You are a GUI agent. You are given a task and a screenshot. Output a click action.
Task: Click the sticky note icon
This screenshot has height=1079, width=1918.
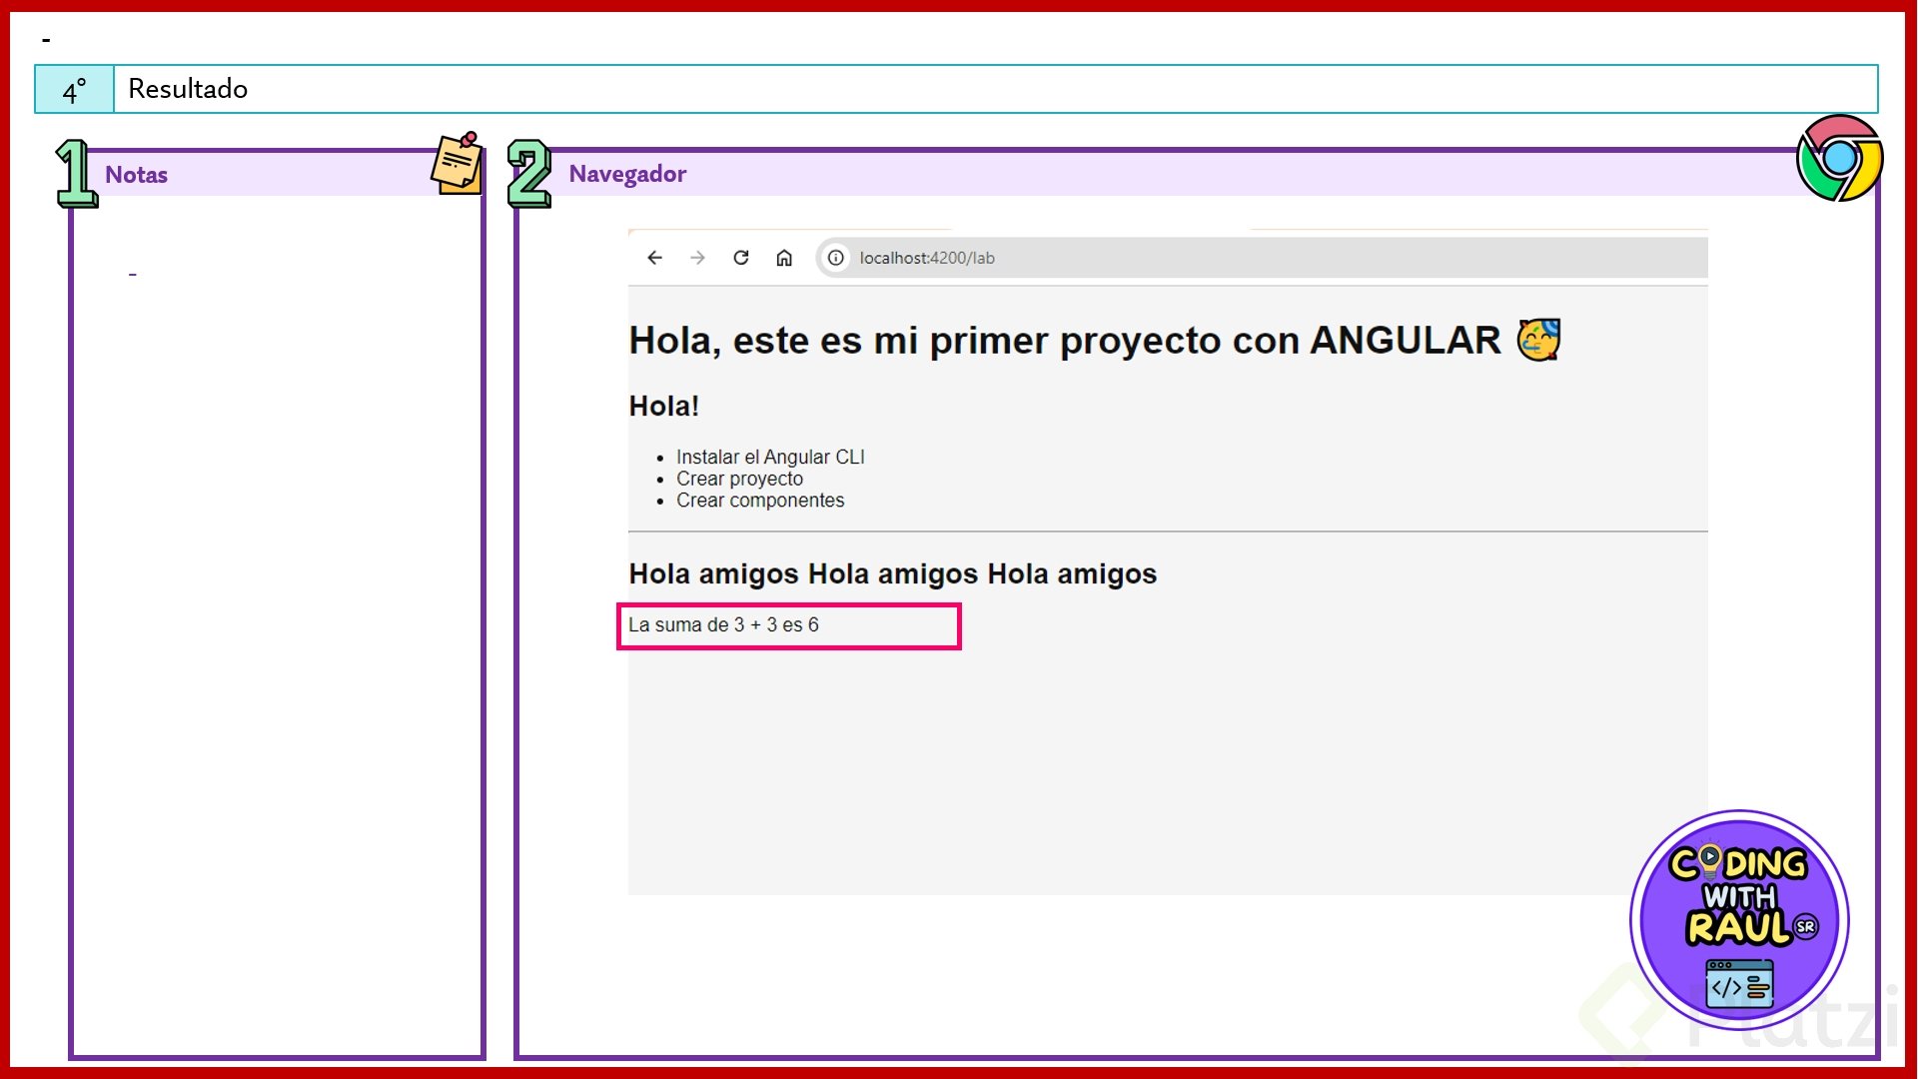[458, 163]
